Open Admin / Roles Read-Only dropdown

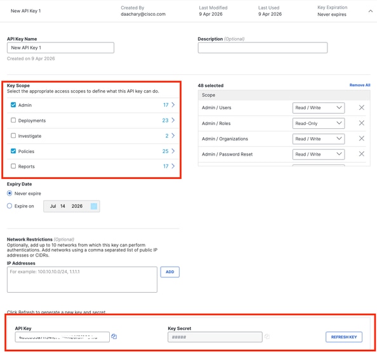[319, 123]
